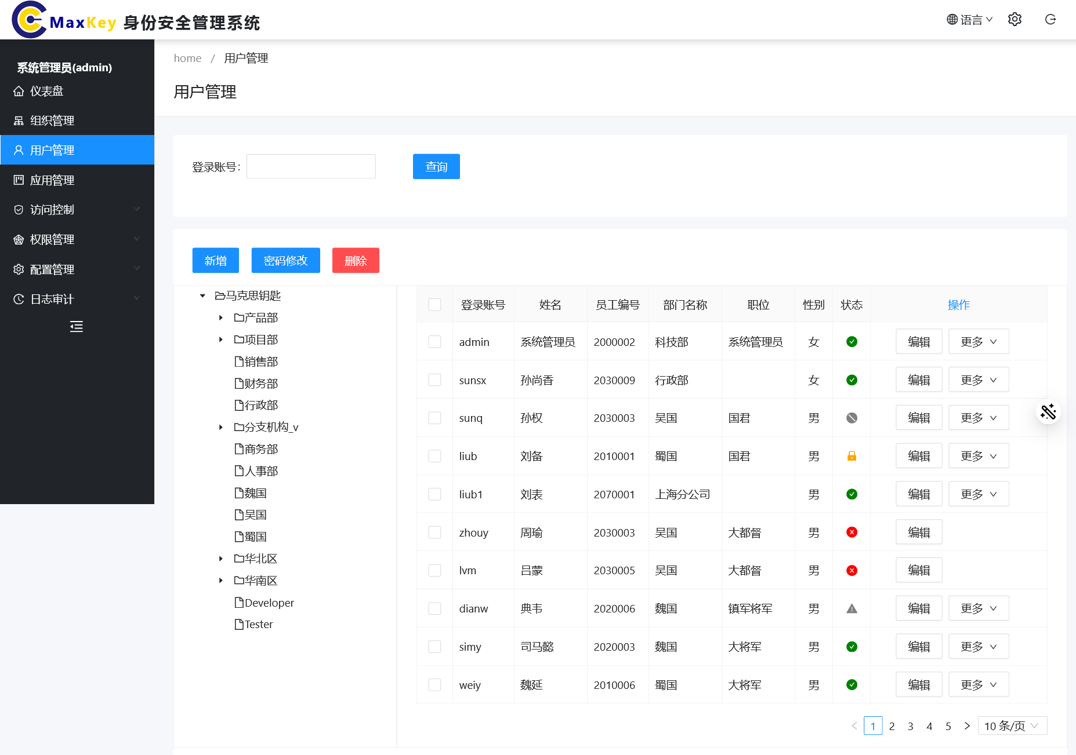Open 组织管理 in the sidebar
The height and width of the screenshot is (755, 1076).
click(52, 121)
